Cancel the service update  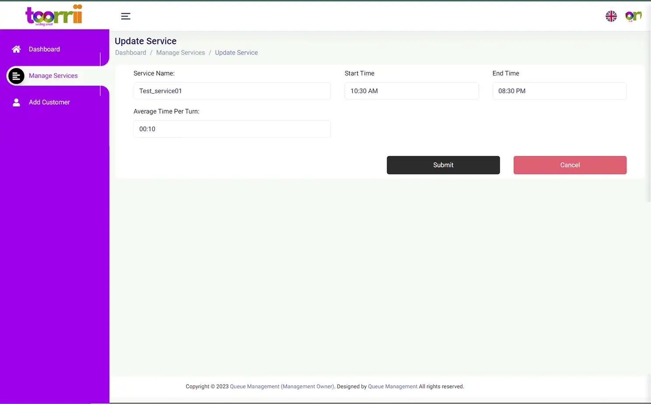tap(570, 165)
